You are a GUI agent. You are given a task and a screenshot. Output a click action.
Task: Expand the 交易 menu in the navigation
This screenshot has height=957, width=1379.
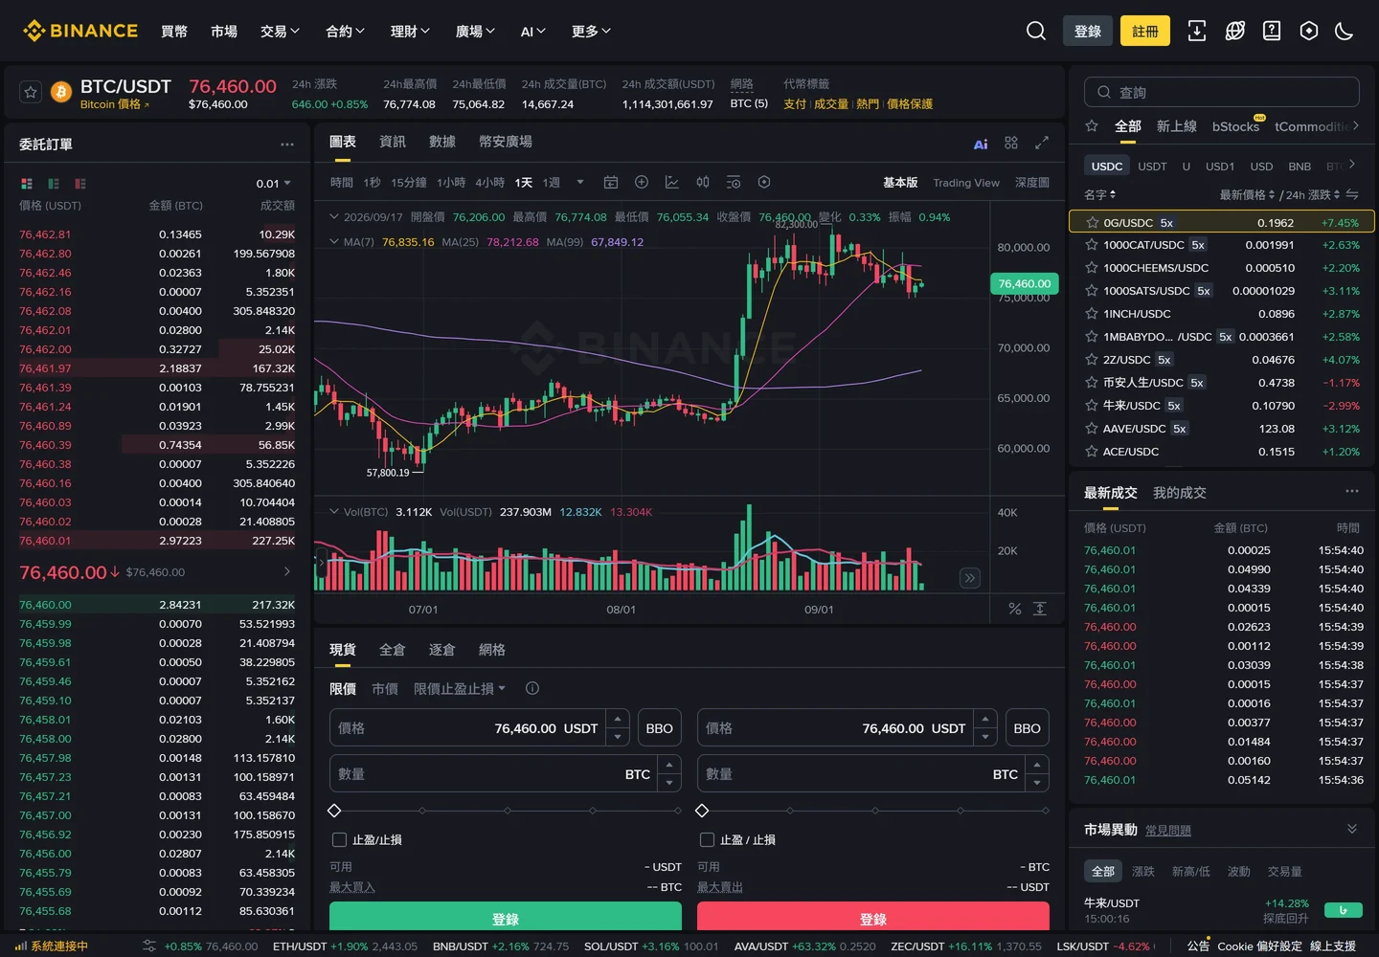pyautogui.click(x=280, y=32)
